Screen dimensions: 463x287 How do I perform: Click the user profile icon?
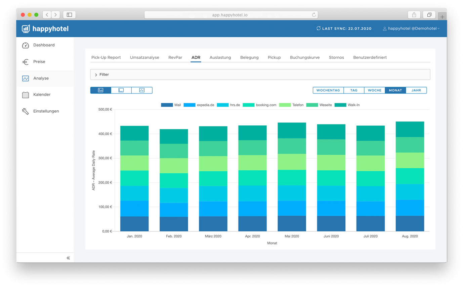[x=385, y=29]
